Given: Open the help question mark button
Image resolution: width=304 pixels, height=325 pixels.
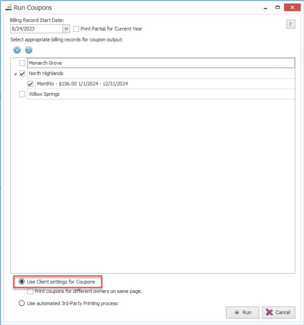Looking at the screenshot, I should pyautogui.click(x=291, y=24).
